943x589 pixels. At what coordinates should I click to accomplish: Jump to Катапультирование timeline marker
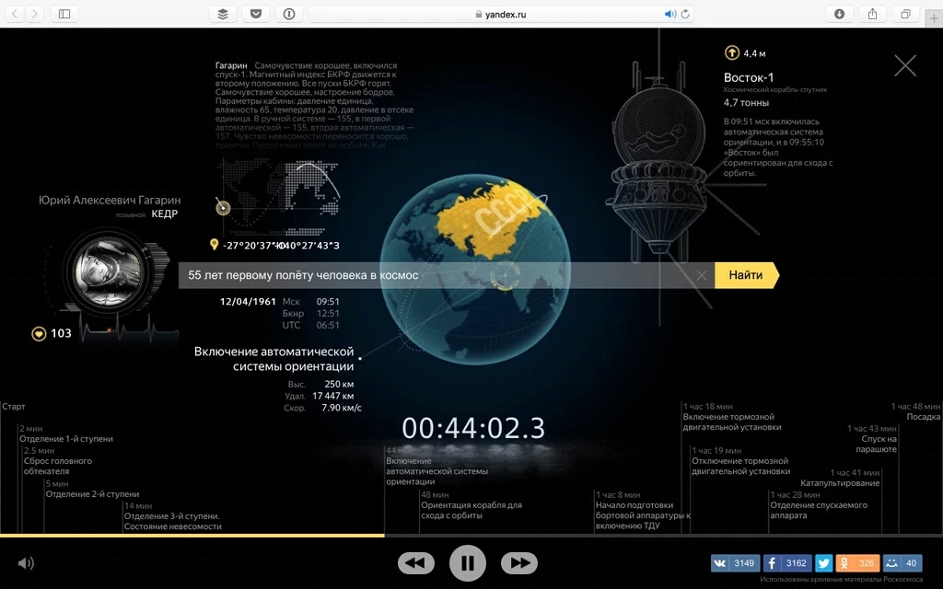coord(840,478)
